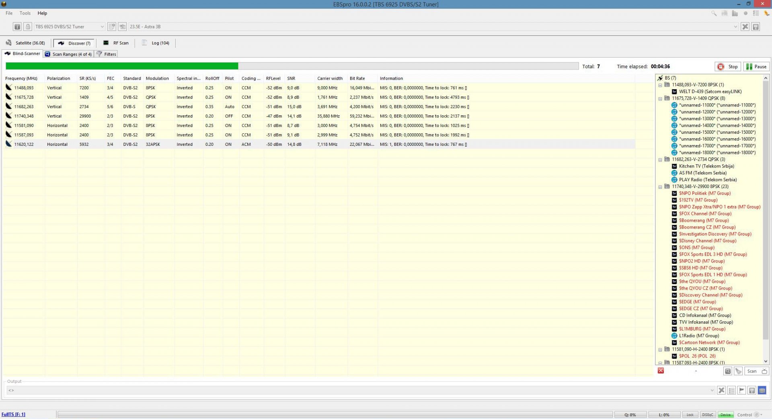Uncheck the $NPO Politiek (M7 Group) channel
The width and height of the screenshot is (772, 419).
click(675, 193)
